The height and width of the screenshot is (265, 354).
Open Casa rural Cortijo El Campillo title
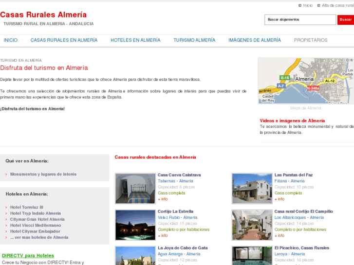point(304,212)
